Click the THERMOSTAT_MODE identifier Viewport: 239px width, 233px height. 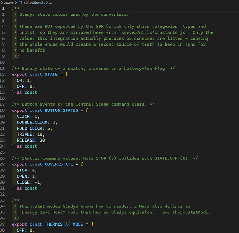64,224
